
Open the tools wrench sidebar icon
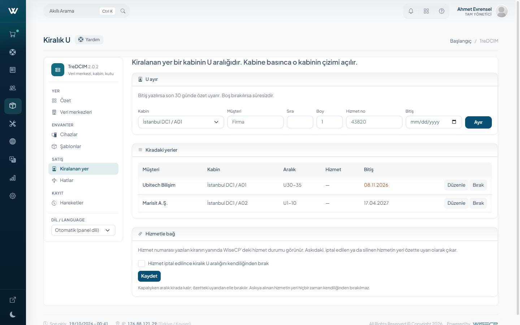(13, 124)
